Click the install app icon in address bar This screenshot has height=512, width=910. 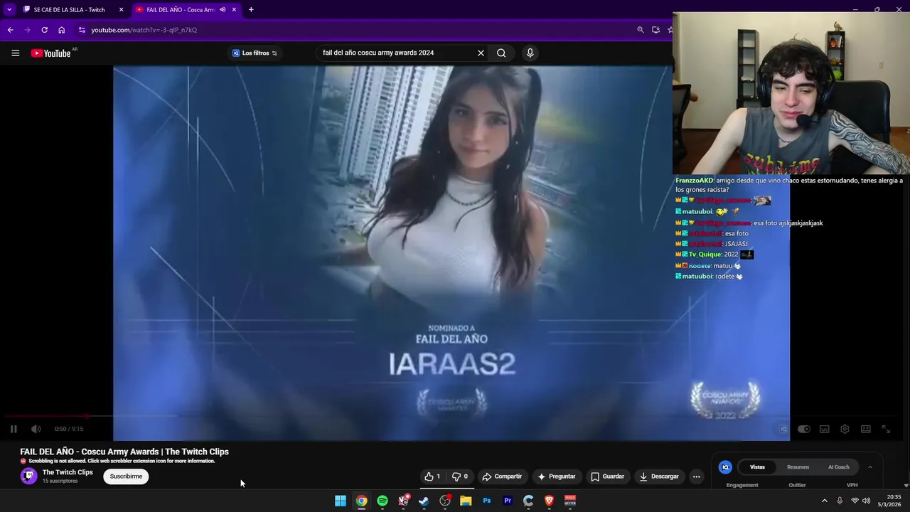pos(655,30)
